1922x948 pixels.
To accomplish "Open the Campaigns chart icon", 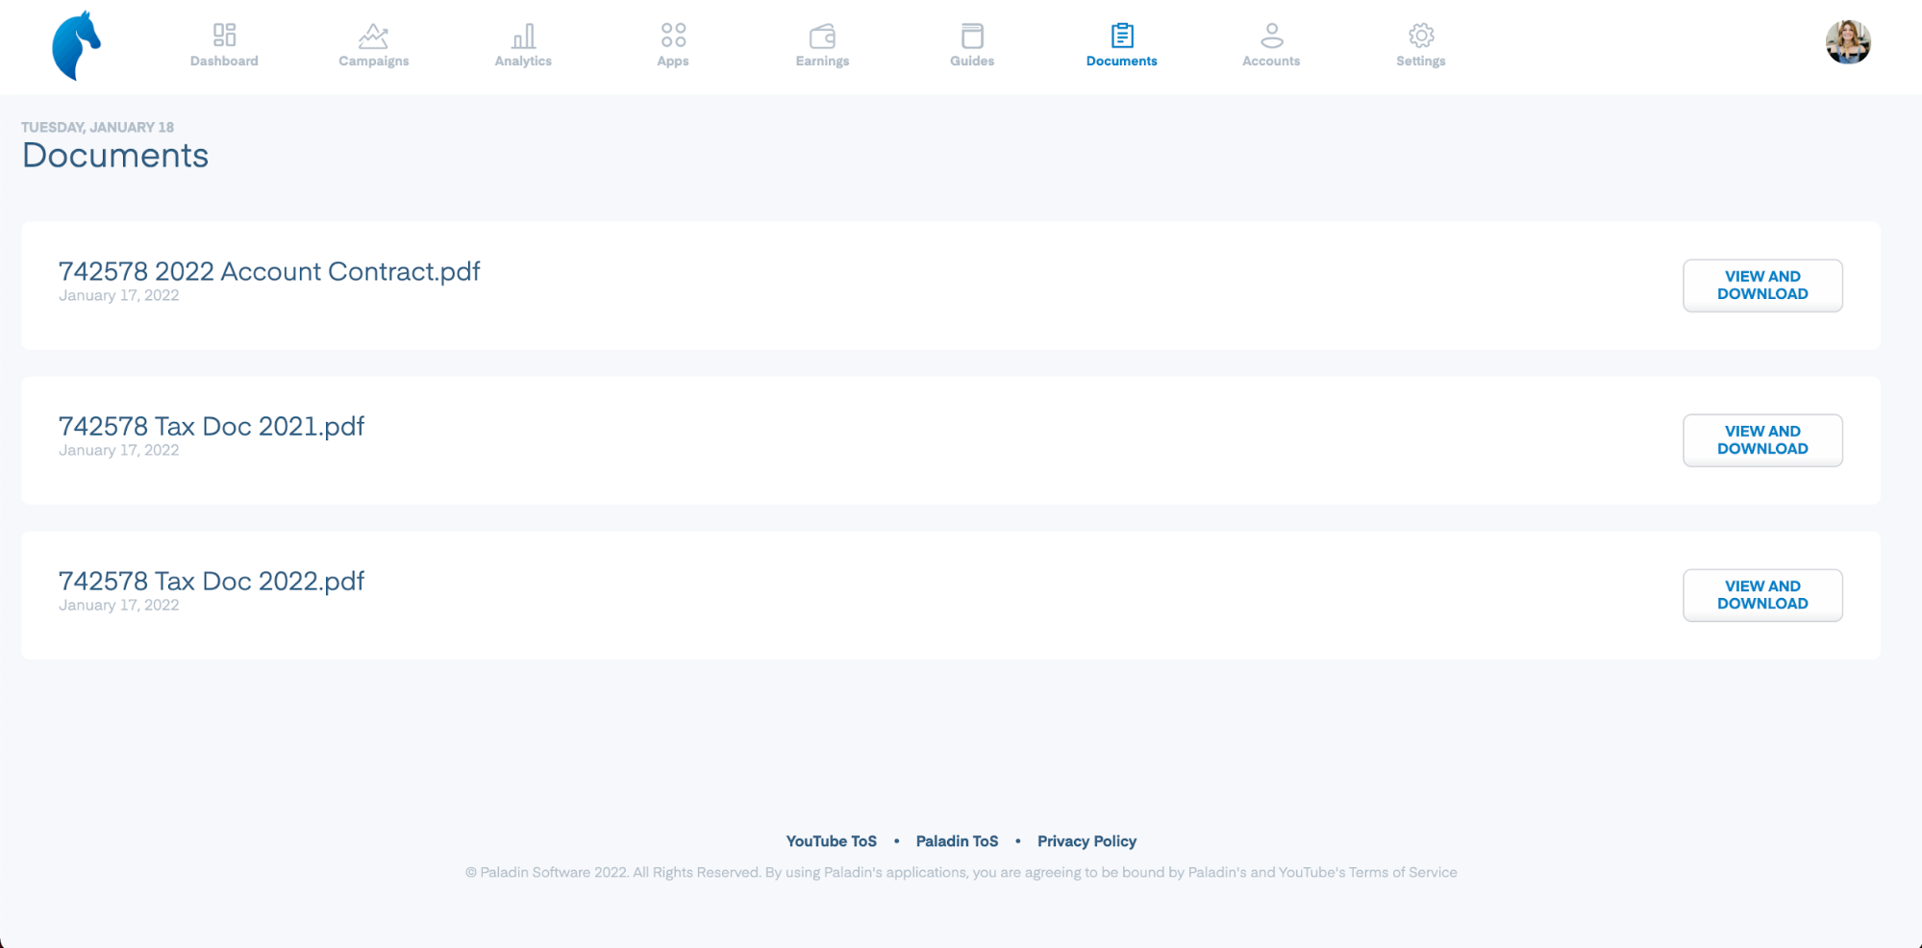I will (x=373, y=36).
